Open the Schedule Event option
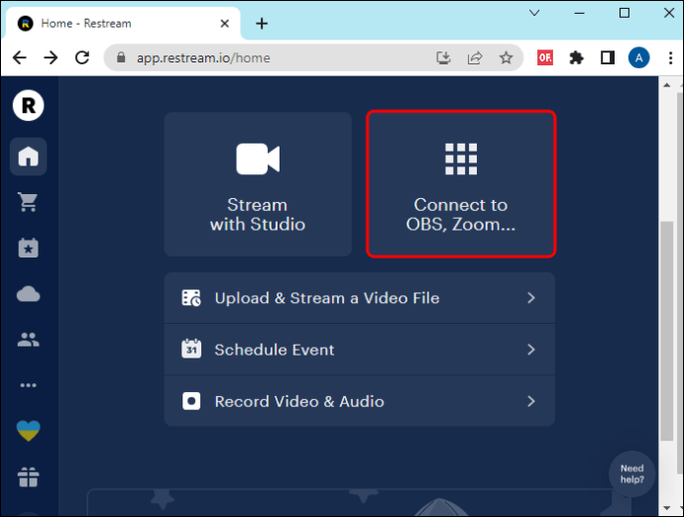684x517 pixels. [360, 350]
